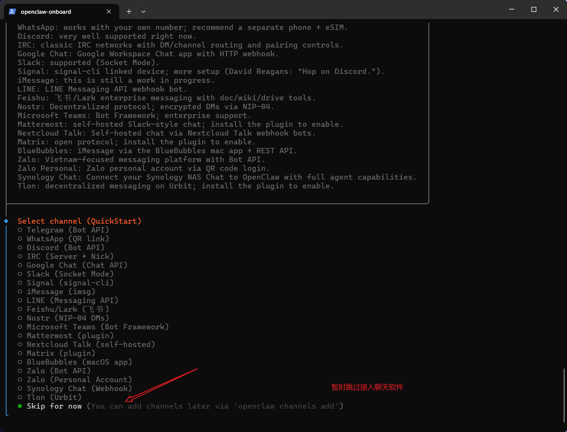Viewport: 567px width, 432px height.
Task: Select Zalo (Personal Account) option
Action: (x=75, y=380)
